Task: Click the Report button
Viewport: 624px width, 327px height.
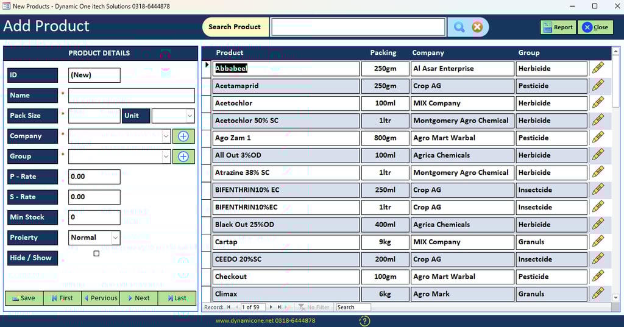Action: click(558, 27)
